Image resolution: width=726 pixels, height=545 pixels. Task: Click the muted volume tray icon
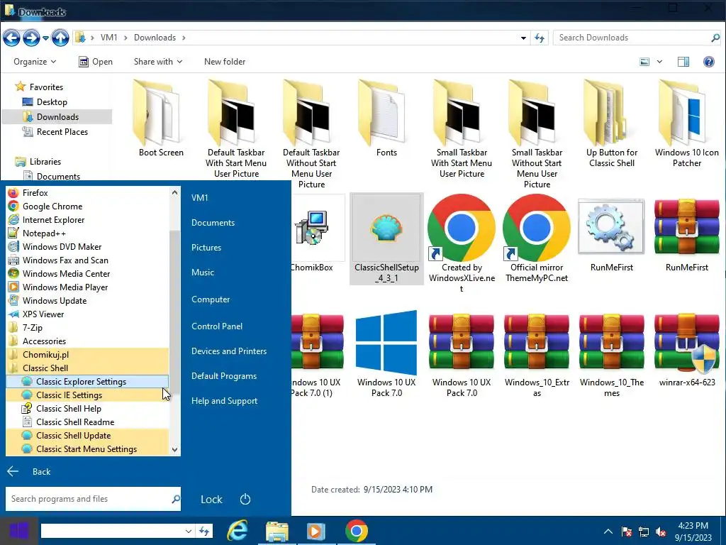[x=661, y=532]
